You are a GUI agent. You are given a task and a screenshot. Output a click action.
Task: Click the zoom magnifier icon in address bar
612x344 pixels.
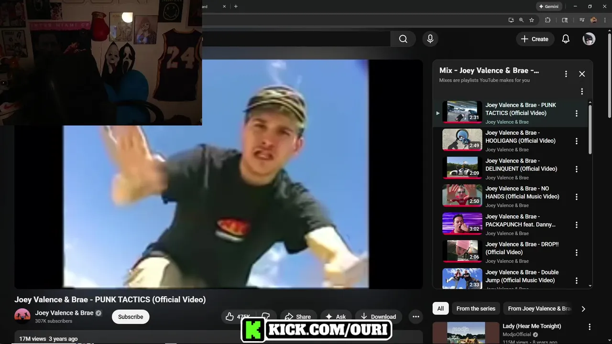(x=521, y=20)
